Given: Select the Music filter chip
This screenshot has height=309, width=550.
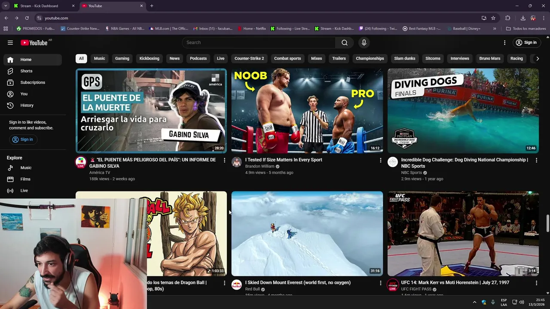Looking at the screenshot, I should [x=99, y=58].
